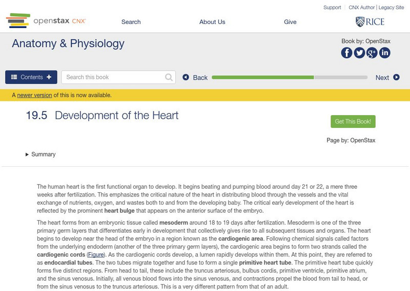Viewport: 410px width, 291px height.
Task: Focus the Search this book field
Action: [x=114, y=77]
